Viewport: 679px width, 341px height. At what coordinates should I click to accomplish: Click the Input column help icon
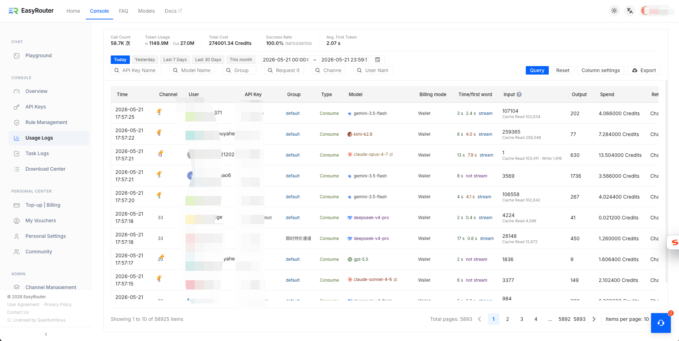click(519, 94)
